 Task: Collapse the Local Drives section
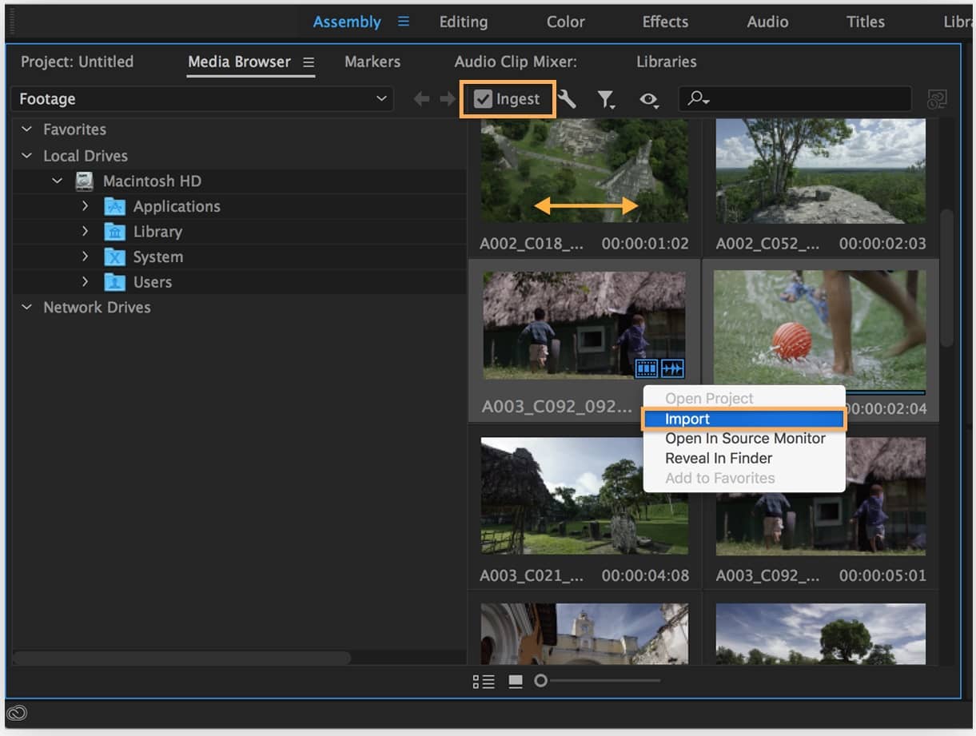tap(27, 156)
